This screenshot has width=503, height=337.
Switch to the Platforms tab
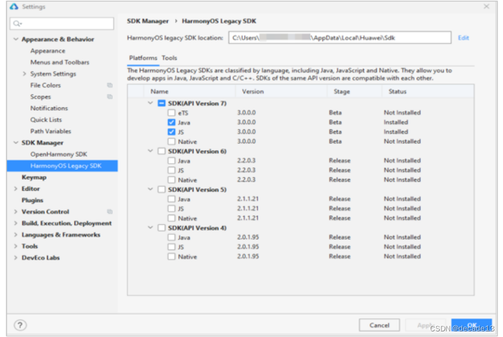(143, 58)
